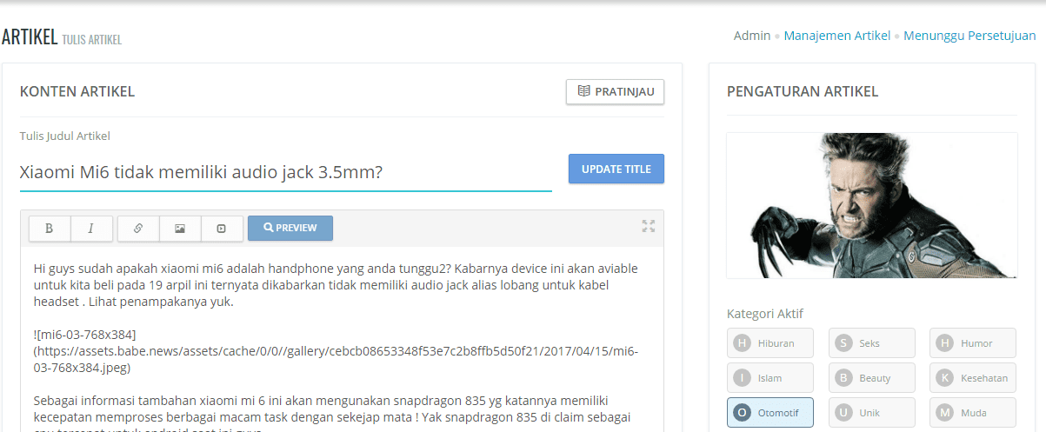The width and height of the screenshot is (1046, 432).
Task: Select the Muda category
Action: [973, 413]
